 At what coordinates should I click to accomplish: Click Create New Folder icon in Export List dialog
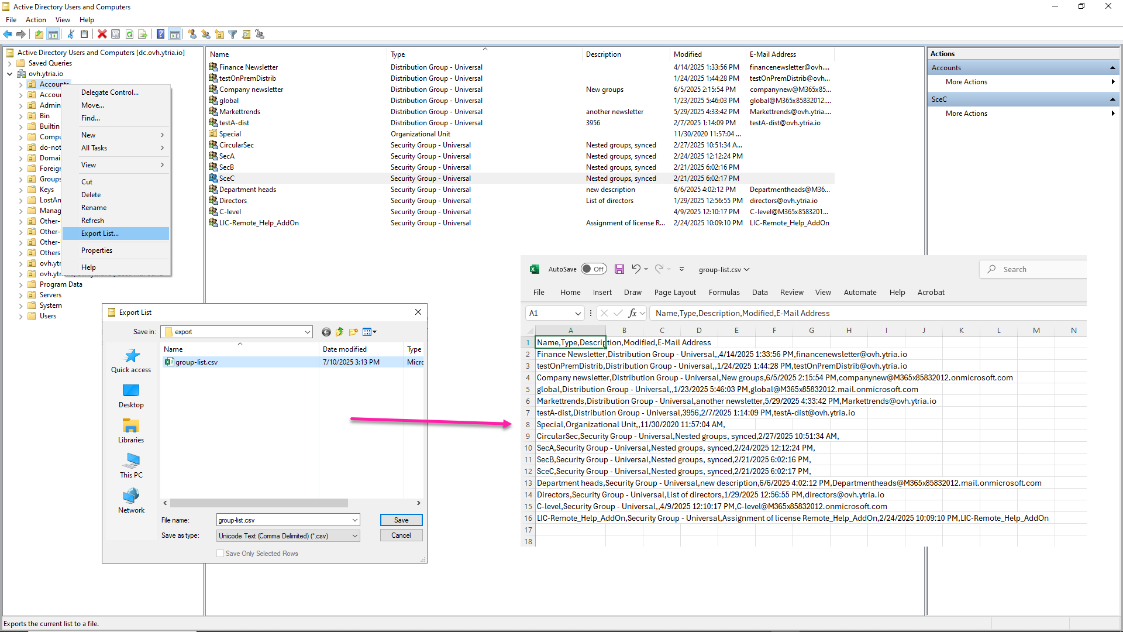353,332
